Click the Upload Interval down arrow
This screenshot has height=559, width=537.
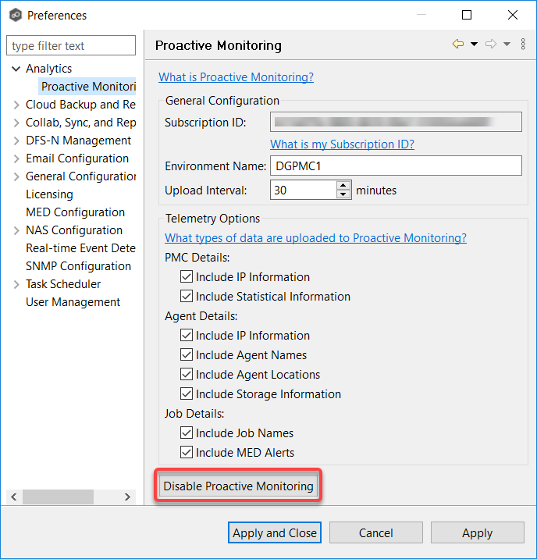343,194
